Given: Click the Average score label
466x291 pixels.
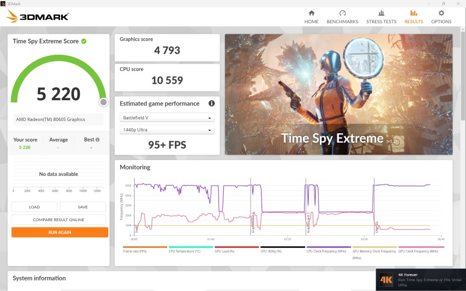Looking at the screenshot, I should 59,140.
